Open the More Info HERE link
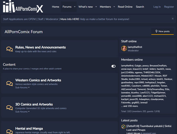The image size is (177, 134). [69, 19]
